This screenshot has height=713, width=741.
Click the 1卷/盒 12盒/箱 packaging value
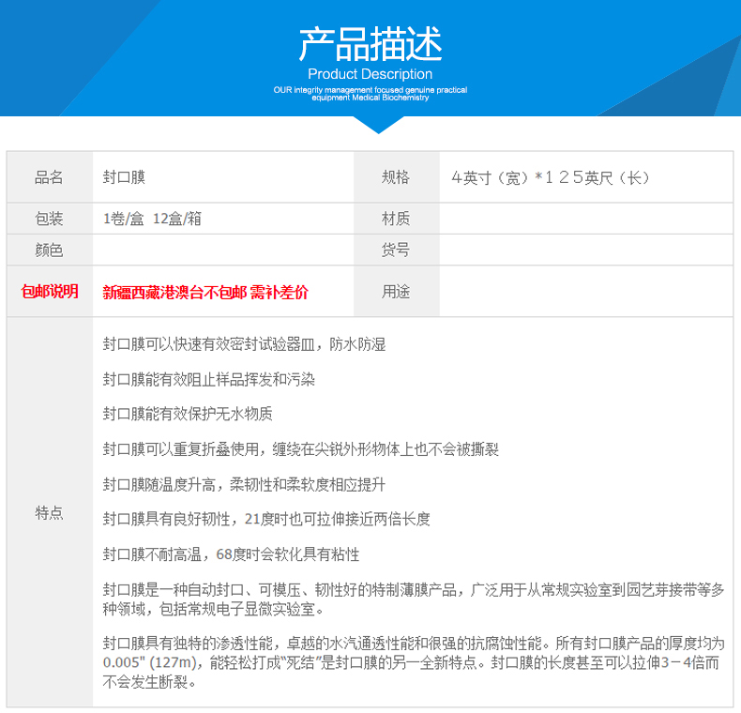(x=153, y=219)
